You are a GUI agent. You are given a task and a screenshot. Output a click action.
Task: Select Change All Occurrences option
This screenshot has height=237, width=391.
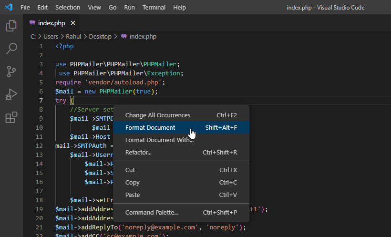click(157, 115)
